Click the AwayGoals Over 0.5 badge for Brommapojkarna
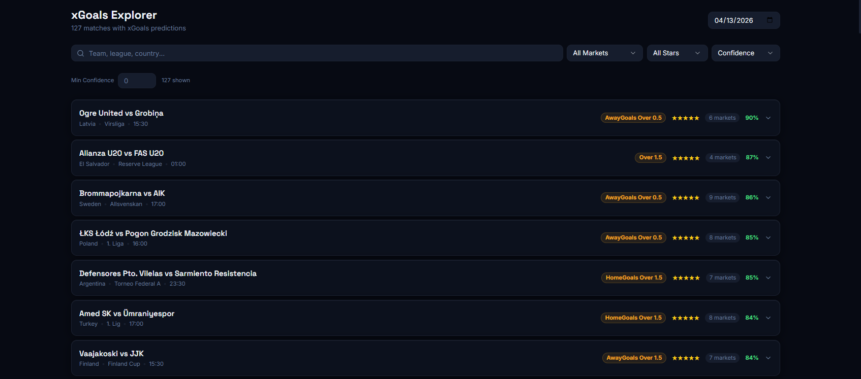The height and width of the screenshot is (379, 861). coord(633,198)
